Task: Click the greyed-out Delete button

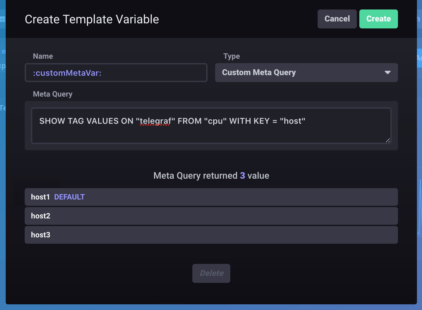Action: (211, 273)
